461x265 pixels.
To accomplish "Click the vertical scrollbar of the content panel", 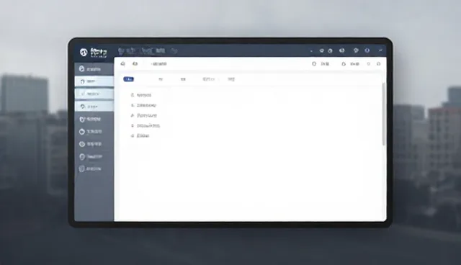I will [383, 114].
